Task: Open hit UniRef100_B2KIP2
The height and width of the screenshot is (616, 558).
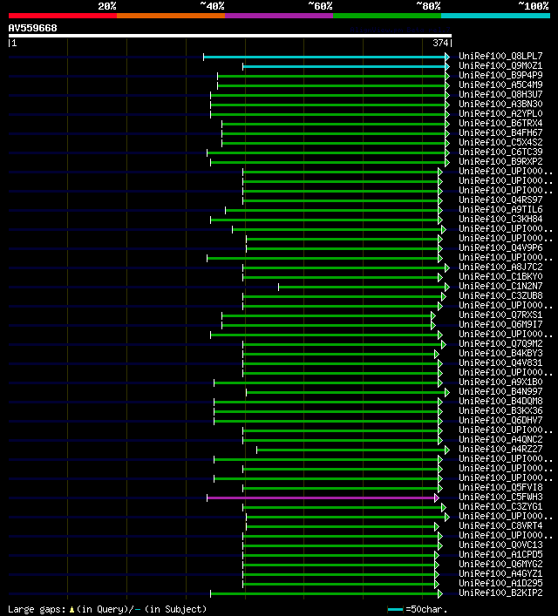Action: click(500, 592)
